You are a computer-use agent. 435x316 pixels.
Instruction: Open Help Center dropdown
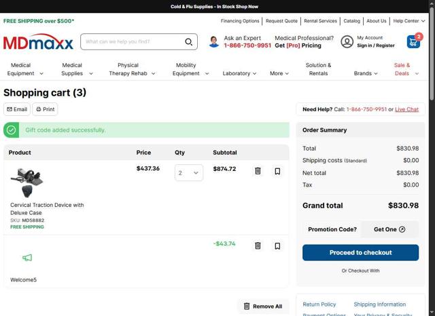pos(409,21)
